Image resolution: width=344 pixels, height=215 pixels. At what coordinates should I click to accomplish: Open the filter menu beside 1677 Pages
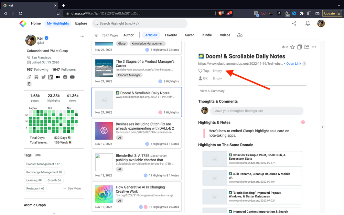coord(96,35)
